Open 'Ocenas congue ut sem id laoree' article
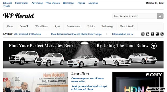This screenshot has width=167, height=92. coord(87,80)
